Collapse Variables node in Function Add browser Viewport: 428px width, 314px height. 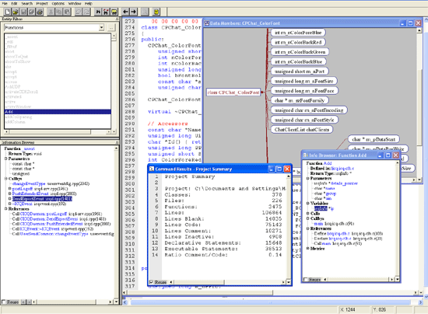307,204
